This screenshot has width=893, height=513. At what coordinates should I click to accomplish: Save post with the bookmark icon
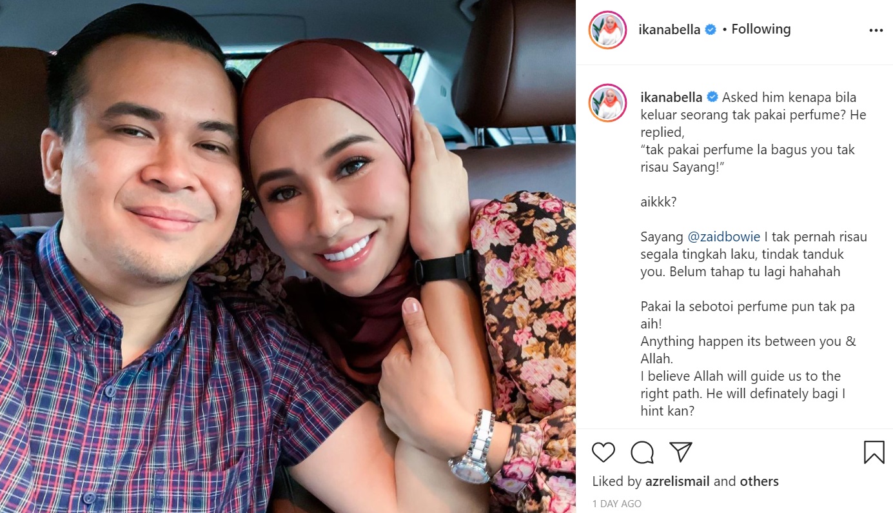[874, 452]
